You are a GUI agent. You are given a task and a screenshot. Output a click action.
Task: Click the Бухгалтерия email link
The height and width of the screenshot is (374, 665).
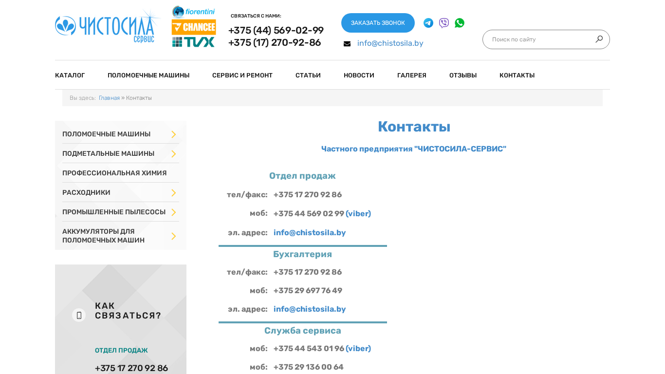[310, 309]
